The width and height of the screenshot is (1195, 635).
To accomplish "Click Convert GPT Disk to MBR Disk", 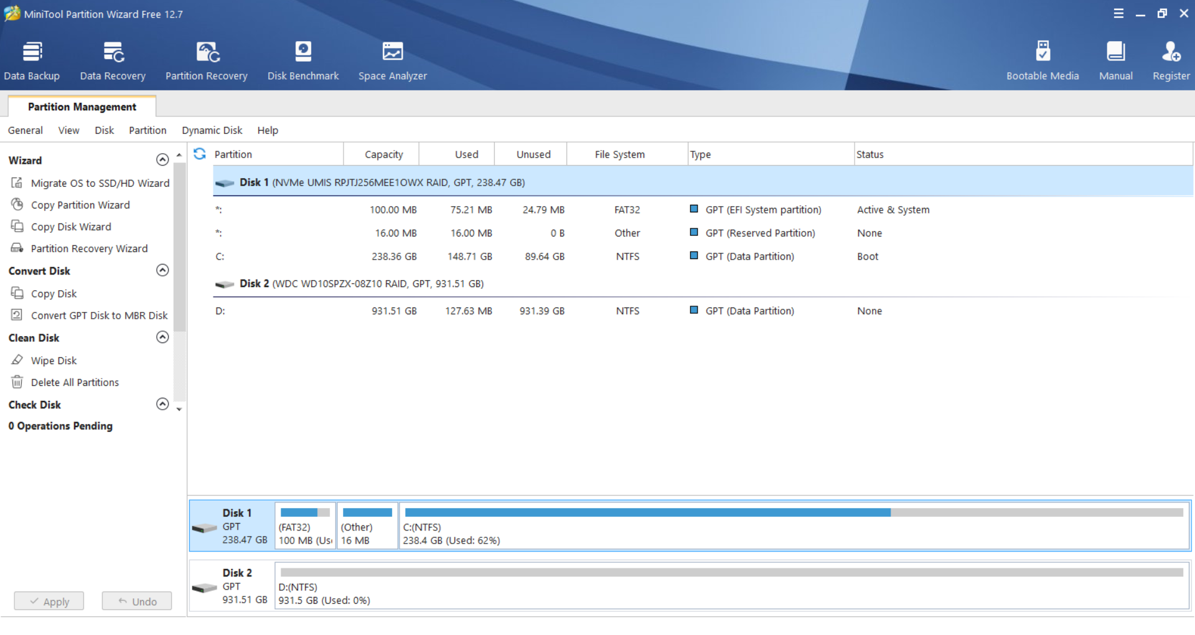I will click(100, 316).
